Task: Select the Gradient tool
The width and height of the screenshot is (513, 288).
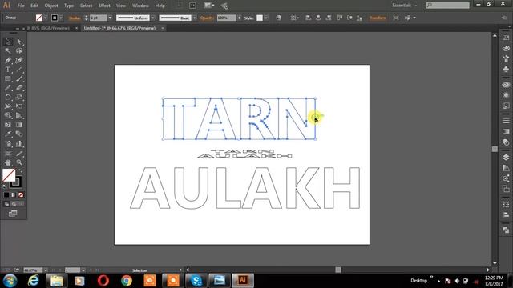Action: (19, 125)
